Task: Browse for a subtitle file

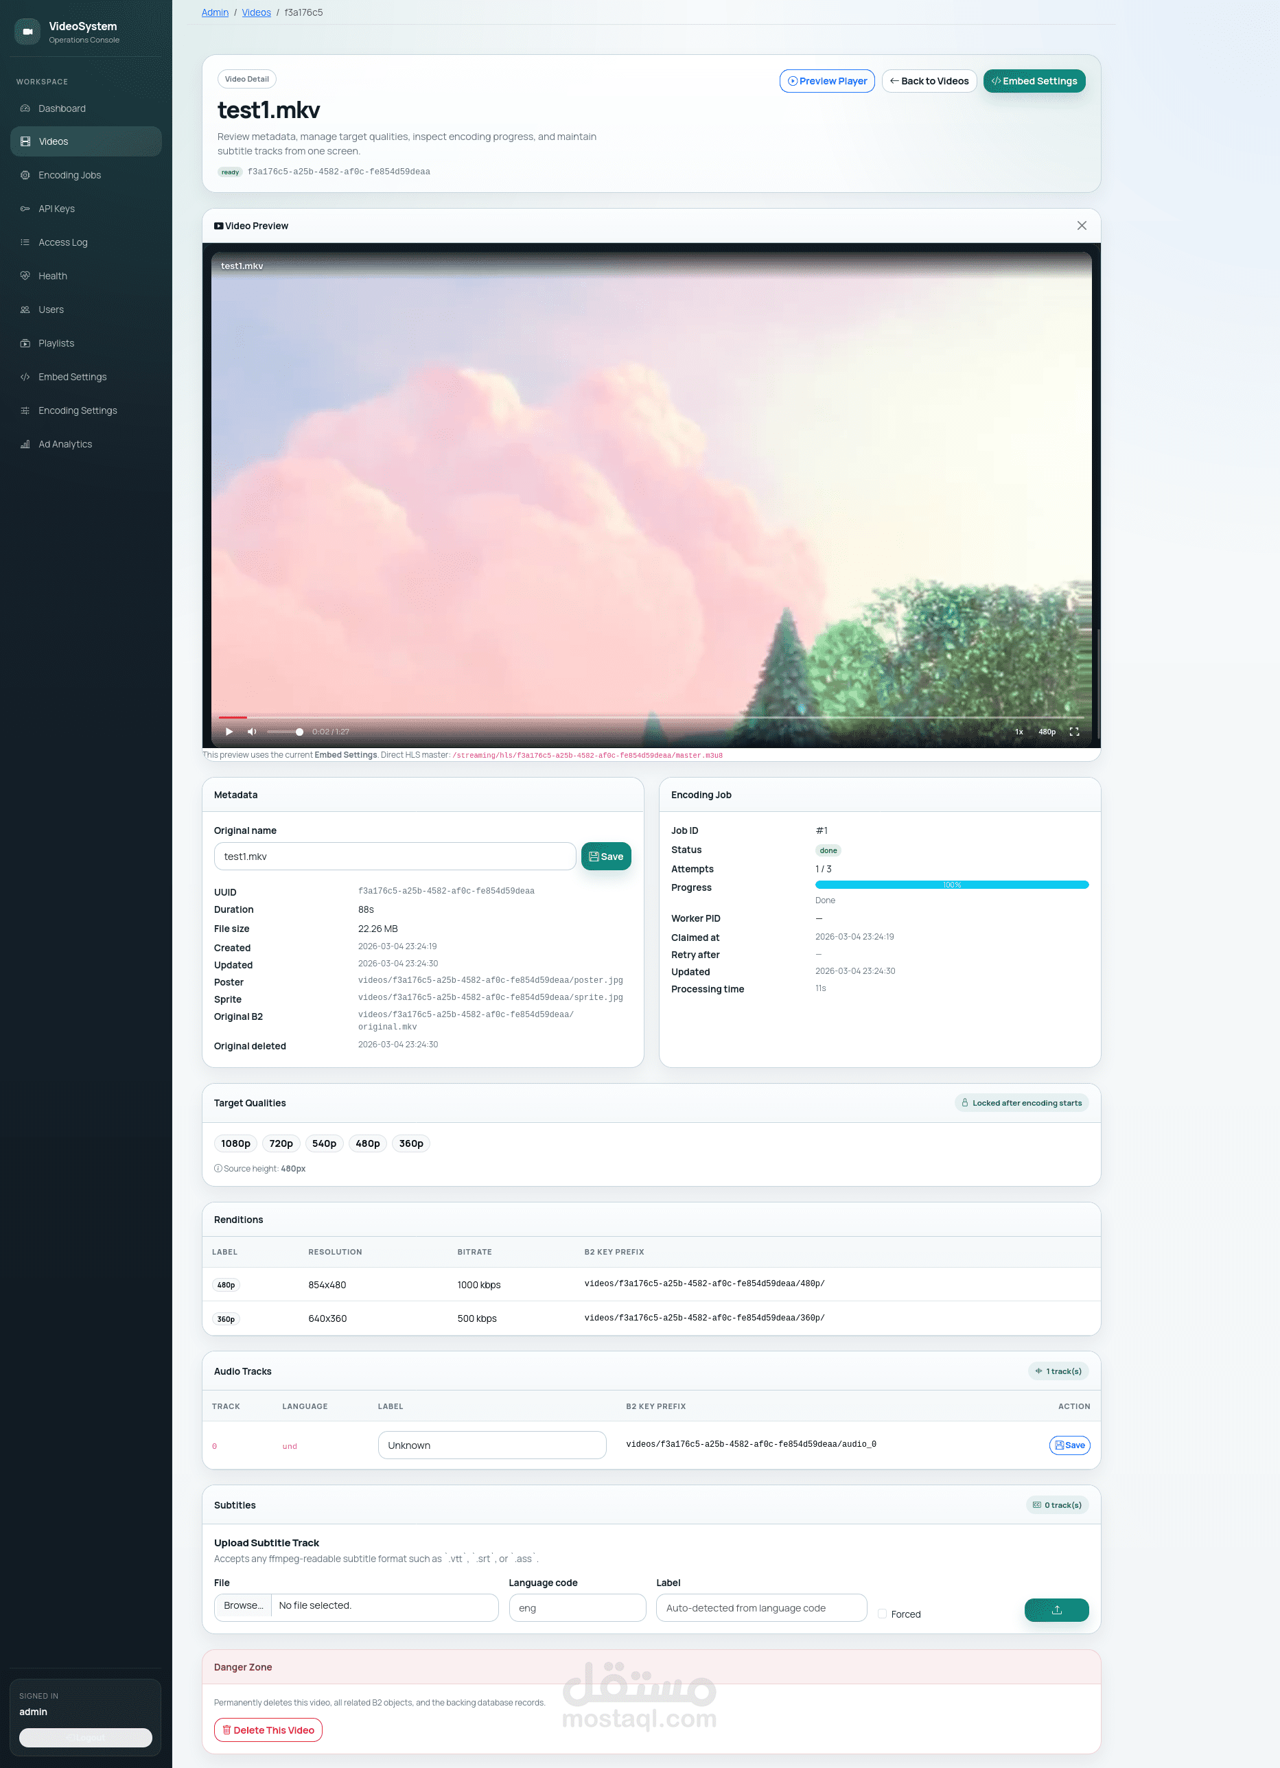Action: pyautogui.click(x=243, y=1606)
